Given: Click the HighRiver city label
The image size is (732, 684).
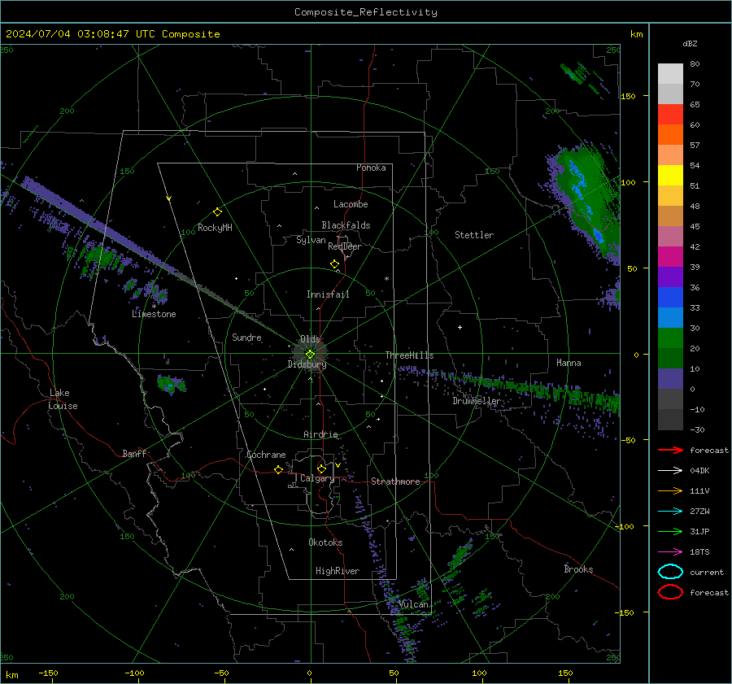Looking at the screenshot, I should point(338,571).
